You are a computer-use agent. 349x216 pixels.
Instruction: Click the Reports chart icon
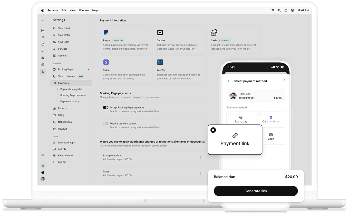tap(54, 108)
